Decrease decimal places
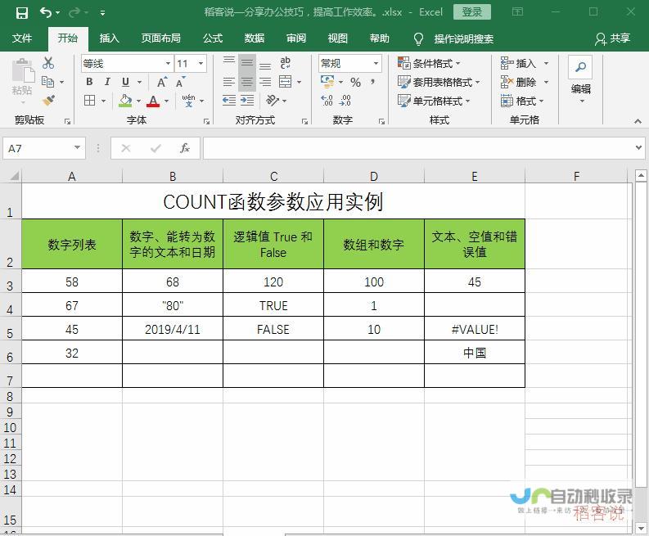The height and width of the screenshot is (536, 649). pyautogui.click(x=345, y=100)
